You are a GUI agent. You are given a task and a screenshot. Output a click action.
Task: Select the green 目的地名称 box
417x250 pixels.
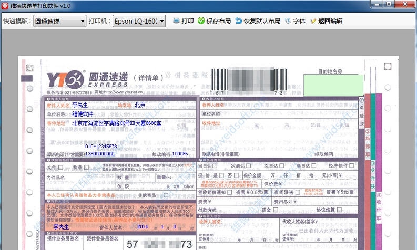(333, 85)
